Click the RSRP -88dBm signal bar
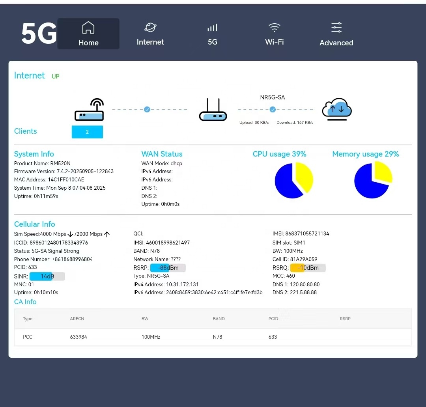 pos(168,268)
